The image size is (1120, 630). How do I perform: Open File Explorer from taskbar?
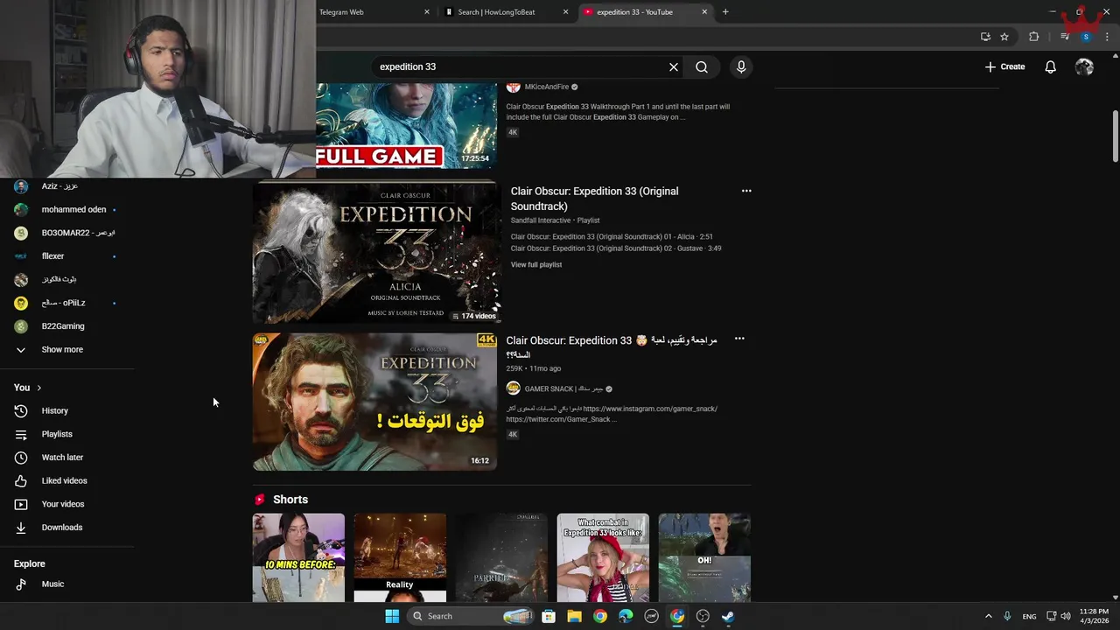[574, 616]
